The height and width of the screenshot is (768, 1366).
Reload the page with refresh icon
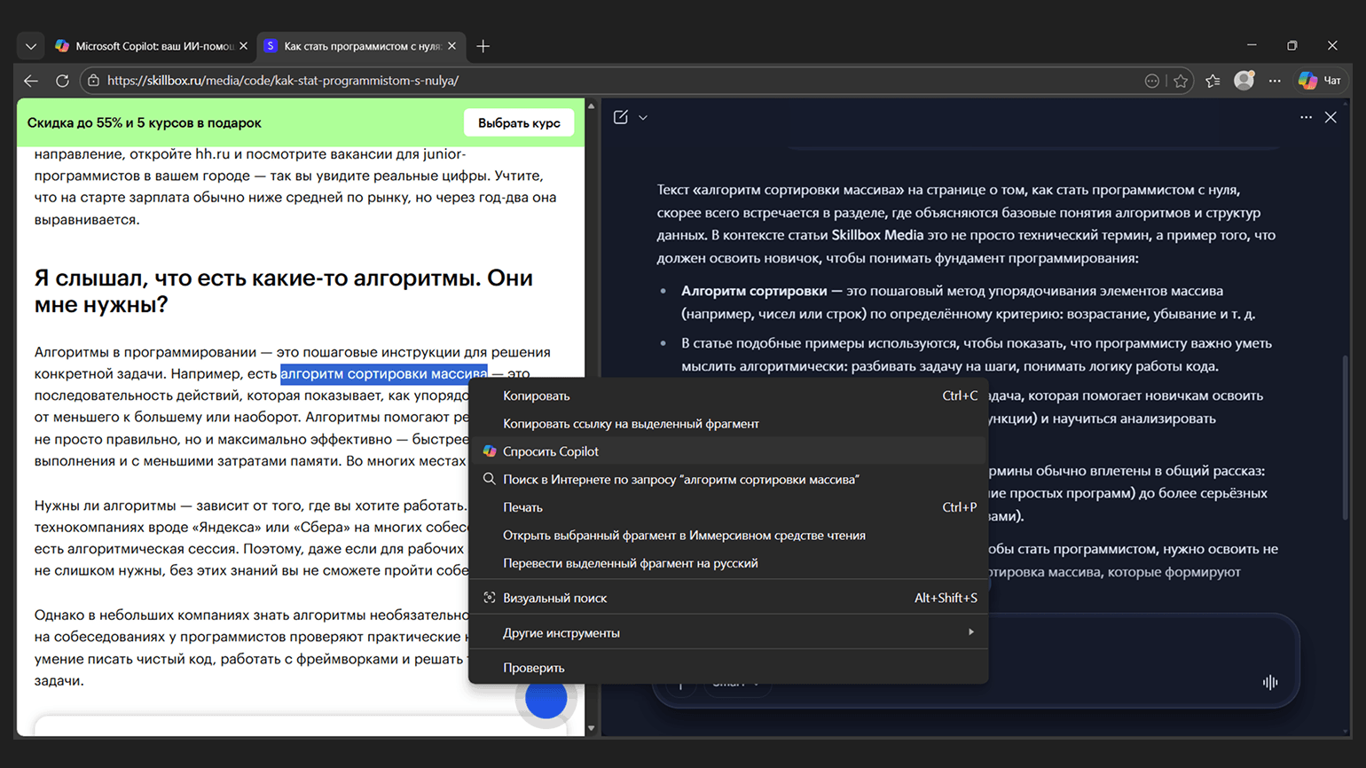coord(62,81)
